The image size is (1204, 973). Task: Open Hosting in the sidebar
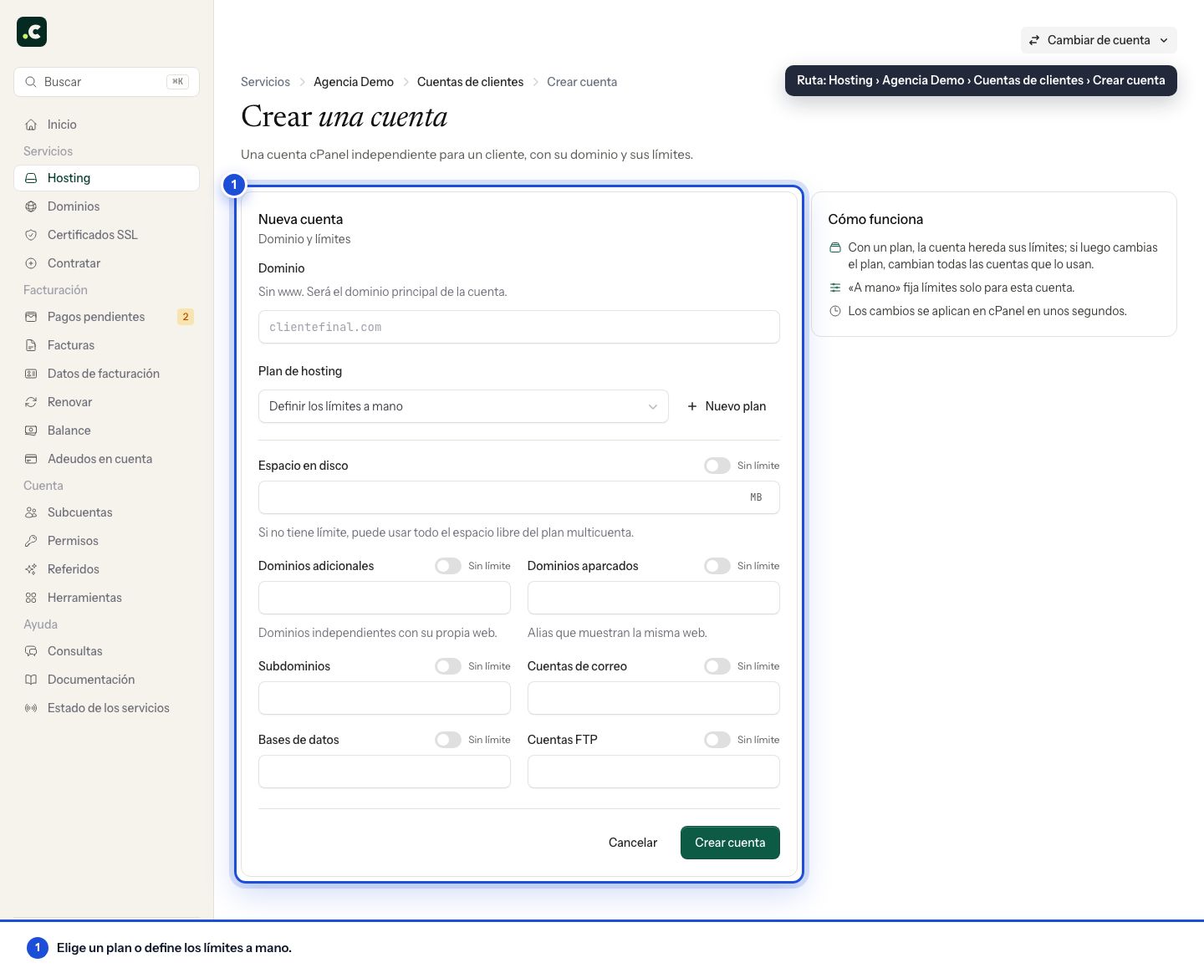coord(107,178)
